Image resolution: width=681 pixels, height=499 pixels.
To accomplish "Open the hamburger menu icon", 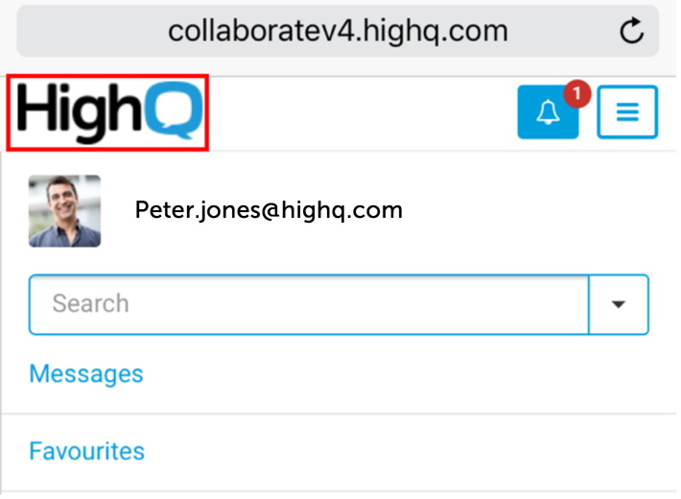I will 627,112.
